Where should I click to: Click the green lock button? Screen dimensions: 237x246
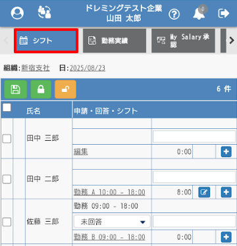pyautogui.click(x=41, y=89)
